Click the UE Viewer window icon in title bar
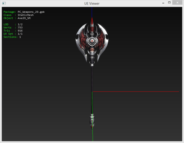Image resolution: width=184 pixels, height=143 pixels. tap(3, 3)
